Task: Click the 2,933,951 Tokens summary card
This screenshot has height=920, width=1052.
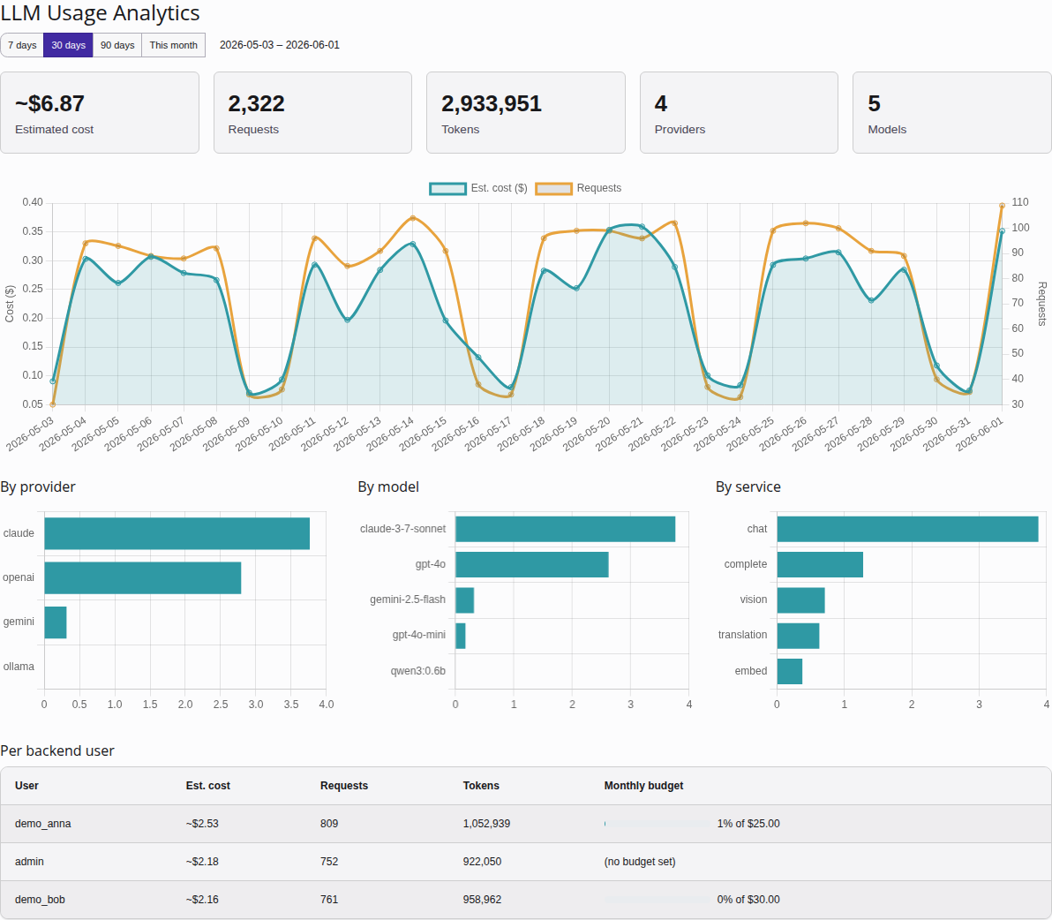Action: tap(526, 113)
